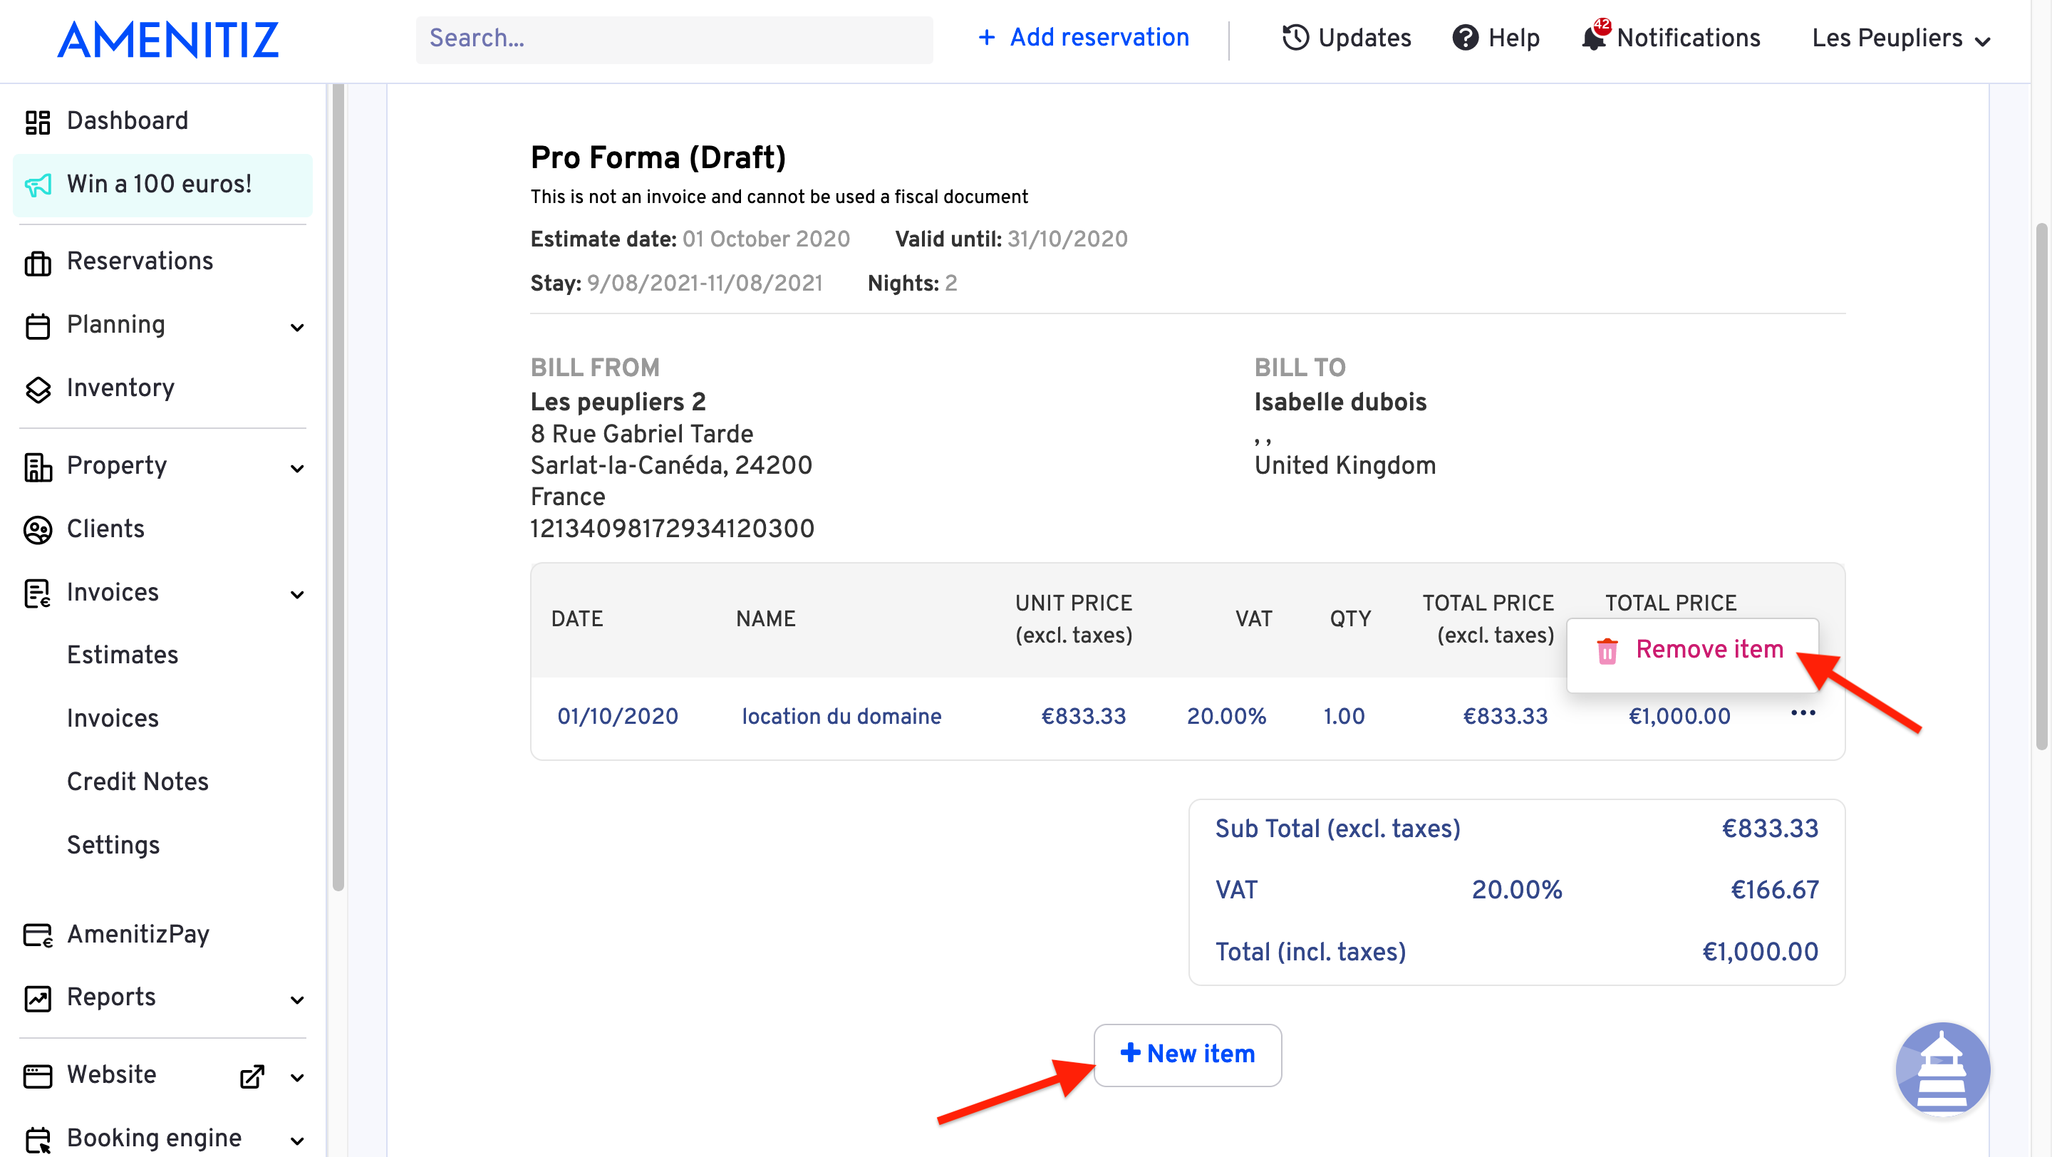Click the trash icon for Remove item

coord(1607,650)
